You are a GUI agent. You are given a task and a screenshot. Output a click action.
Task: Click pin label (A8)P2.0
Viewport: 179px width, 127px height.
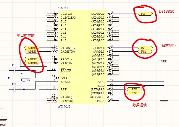[99, 48]
